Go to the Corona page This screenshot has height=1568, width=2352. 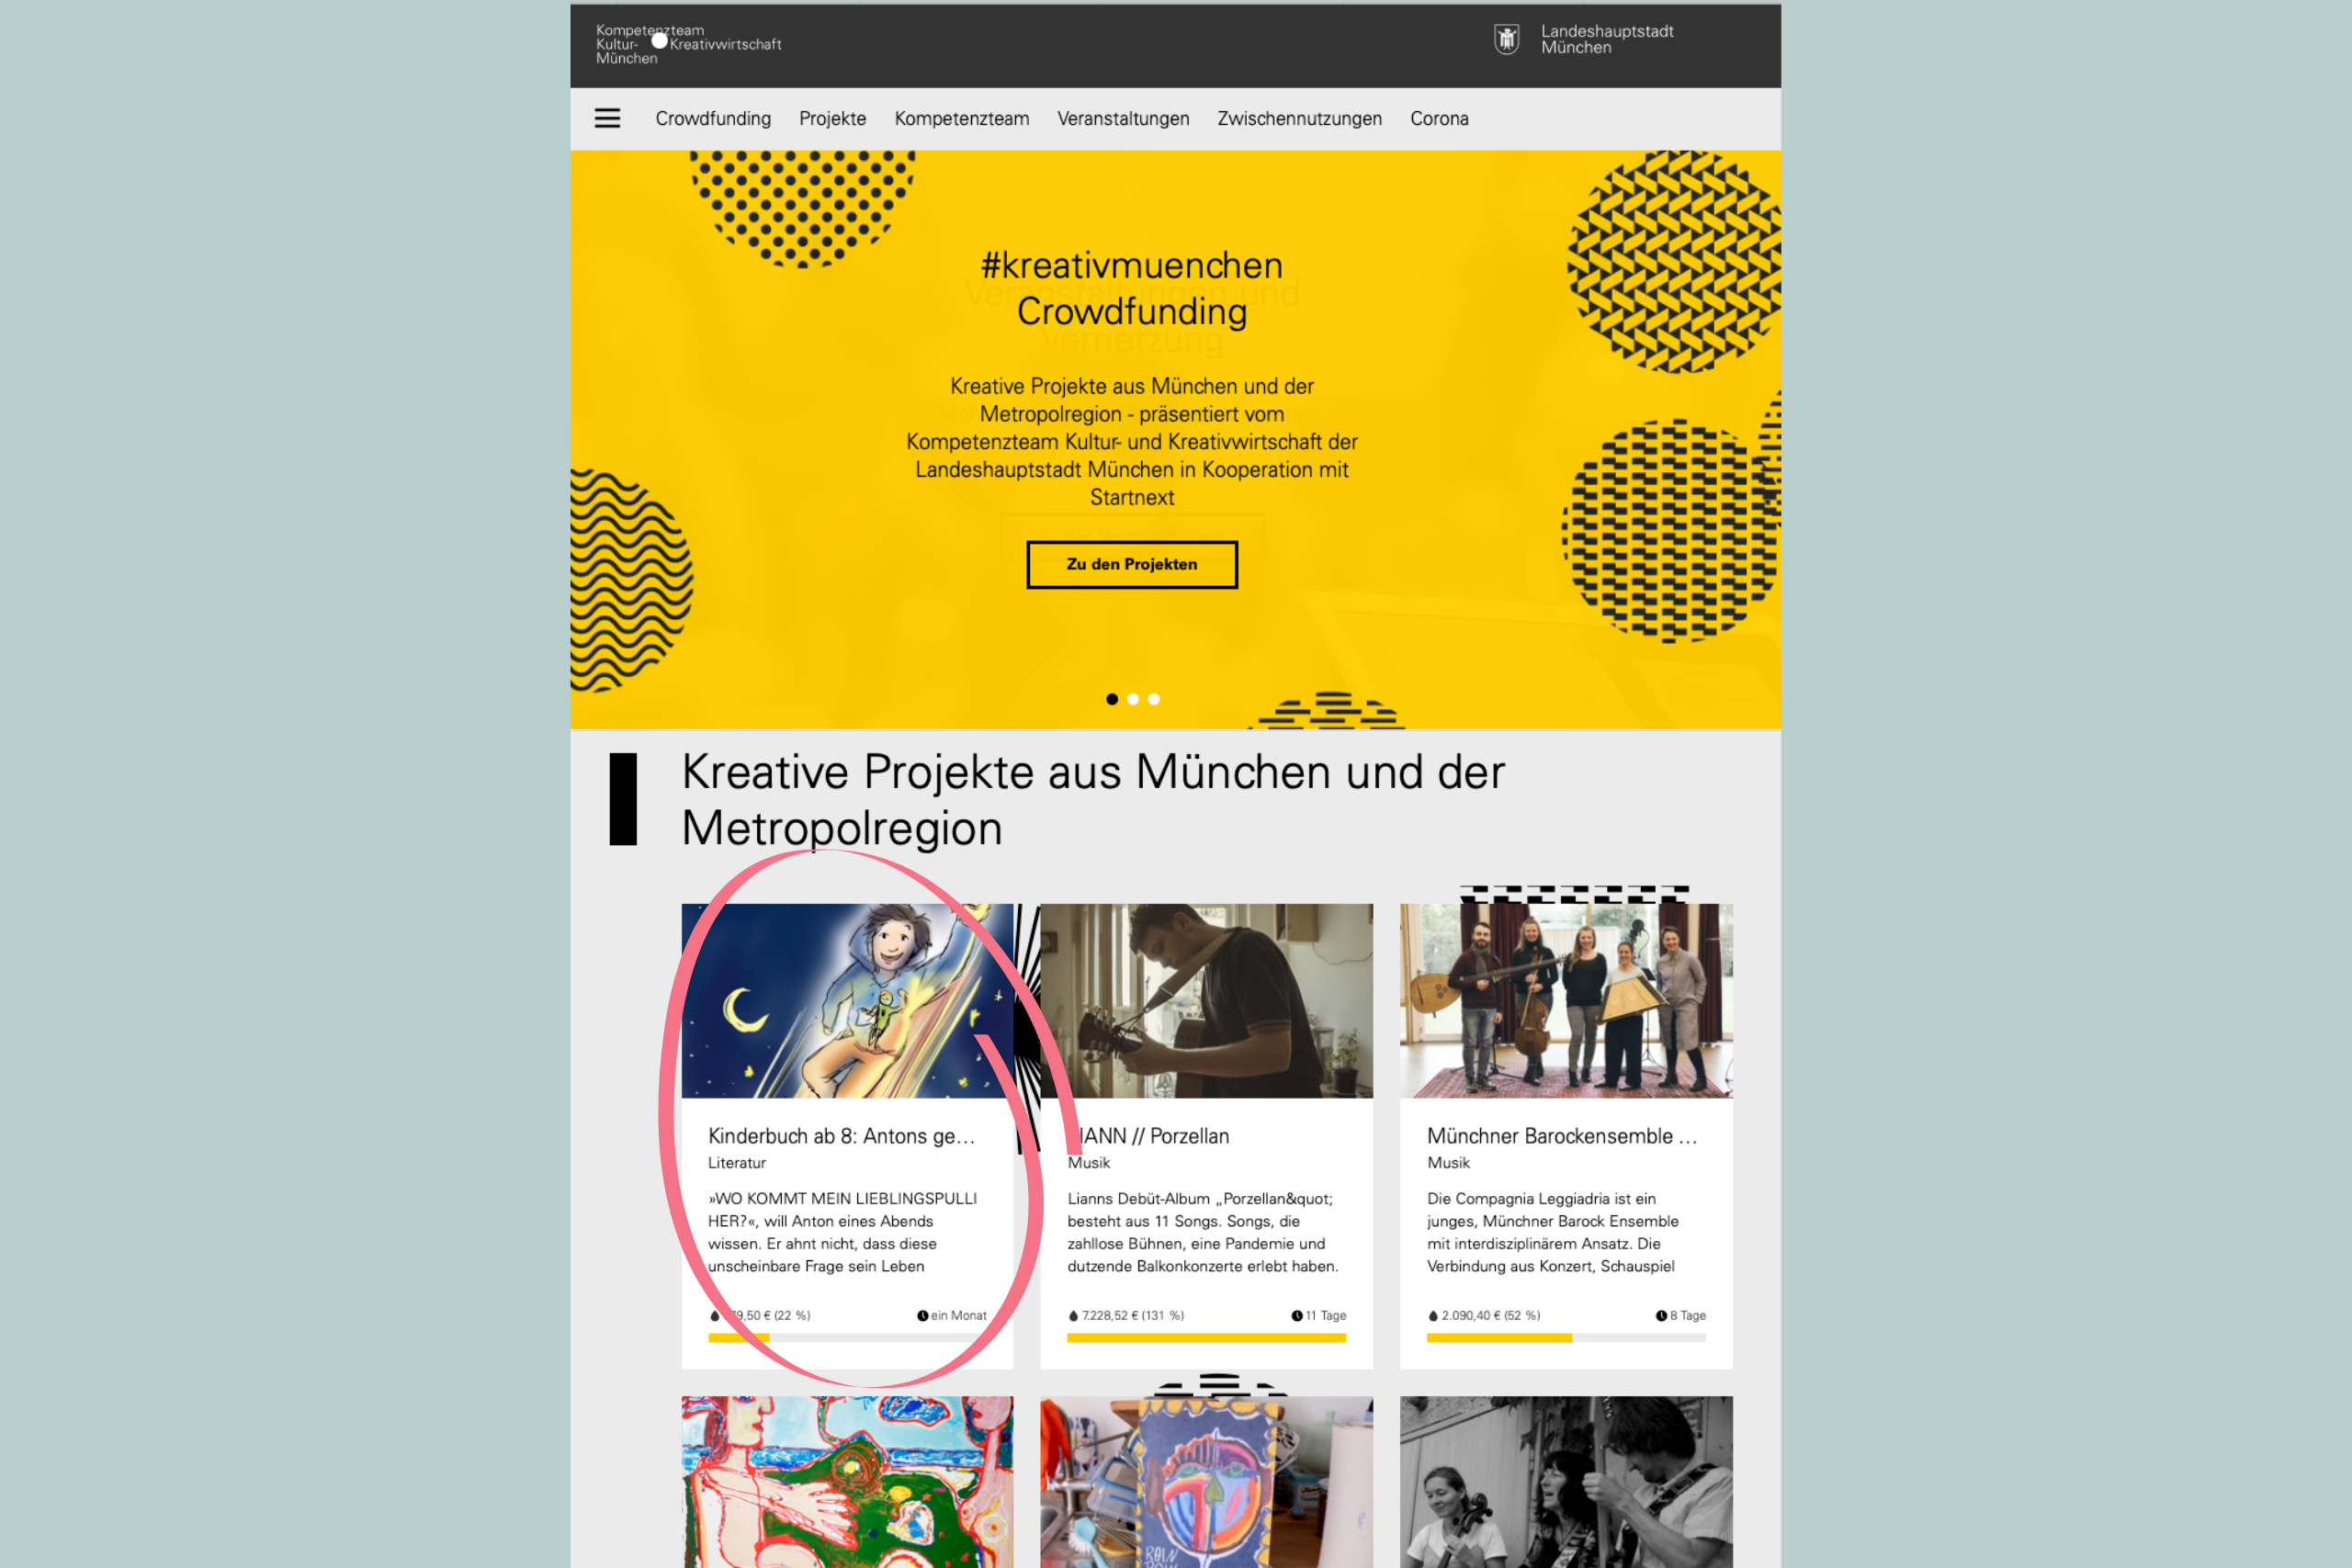point(1439,118)
